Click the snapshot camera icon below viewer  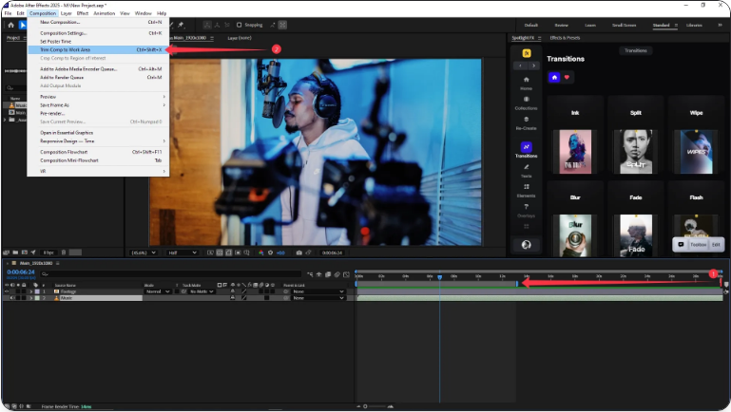[x=299, y=253]
